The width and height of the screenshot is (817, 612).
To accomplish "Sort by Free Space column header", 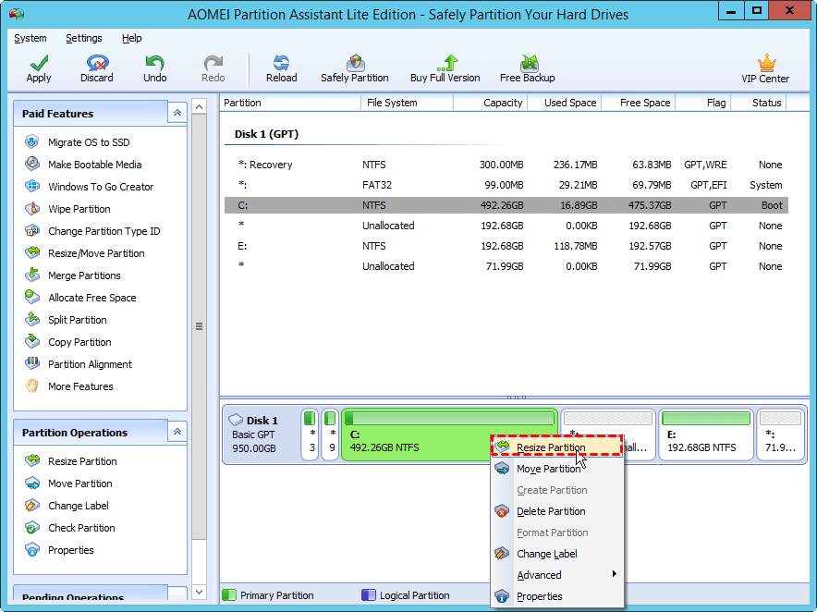I will coord(639,103).
